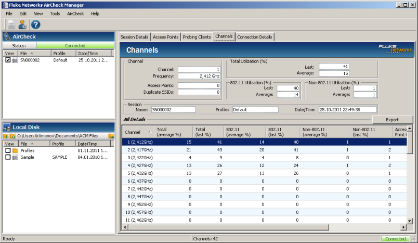Screen dimensions: 418x243
Task: Create new folder in Local Disk panel
Action: pos(12,136)
